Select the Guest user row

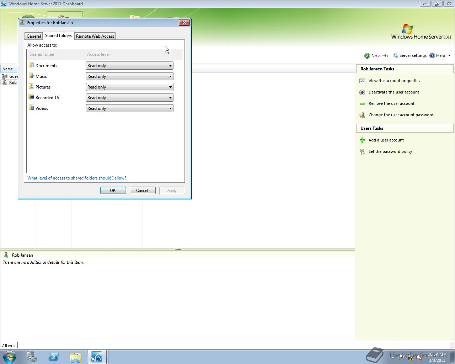(x=10, y=76)
